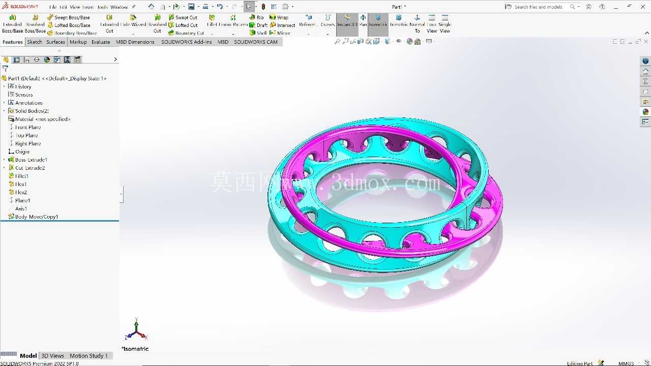The width and height of the screenshot is (651, 366).
Task: Click the Revolved Boss/Base tool
Action: click(35, 24)
